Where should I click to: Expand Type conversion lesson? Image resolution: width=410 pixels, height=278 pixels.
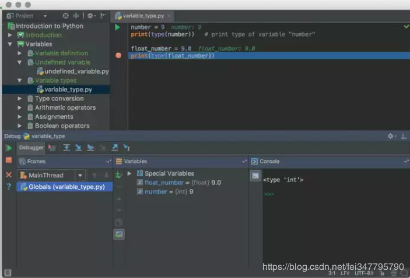click(19, 98)
